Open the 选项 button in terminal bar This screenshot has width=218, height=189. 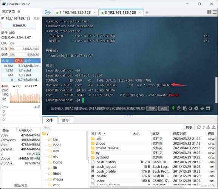(x=164, y=108)
